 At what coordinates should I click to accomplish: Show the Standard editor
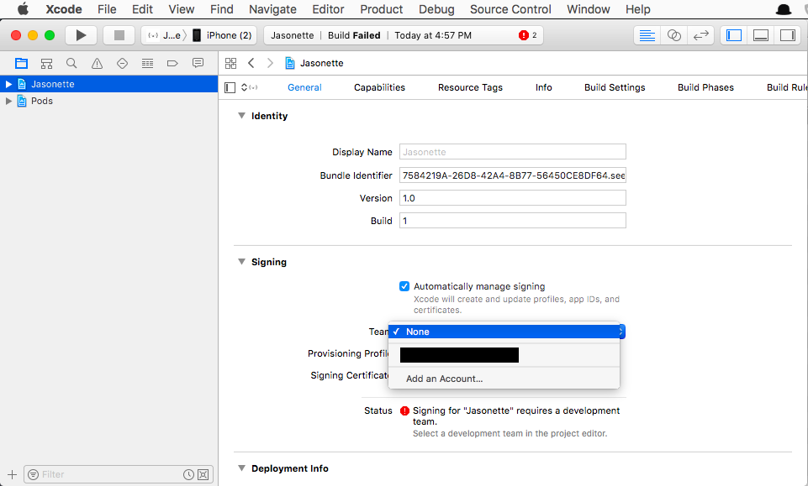[x=647, y=35]
